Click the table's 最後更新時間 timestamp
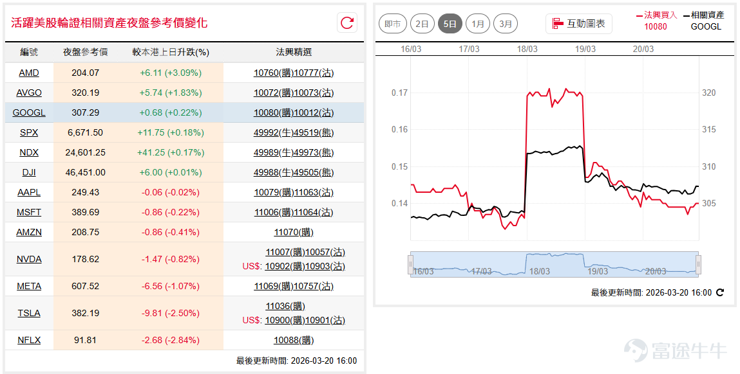 [297, 361]
